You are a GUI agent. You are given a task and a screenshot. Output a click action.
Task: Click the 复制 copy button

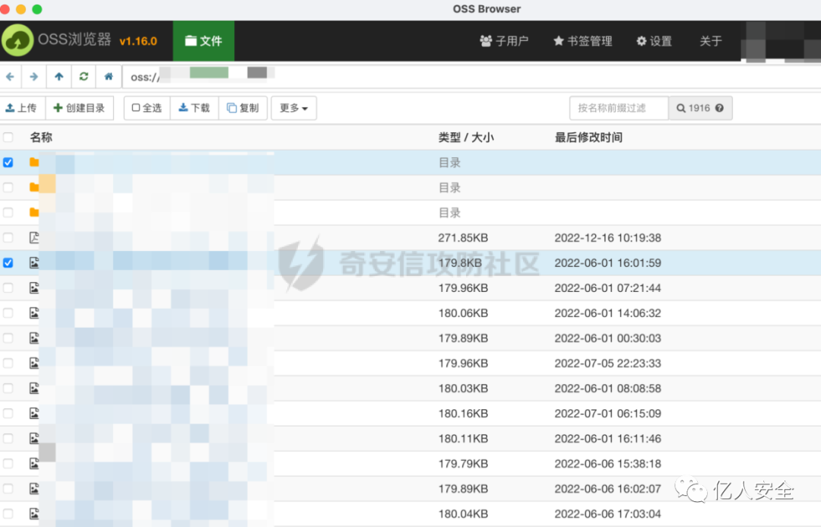pyautogui.click(x=243, y=108)
